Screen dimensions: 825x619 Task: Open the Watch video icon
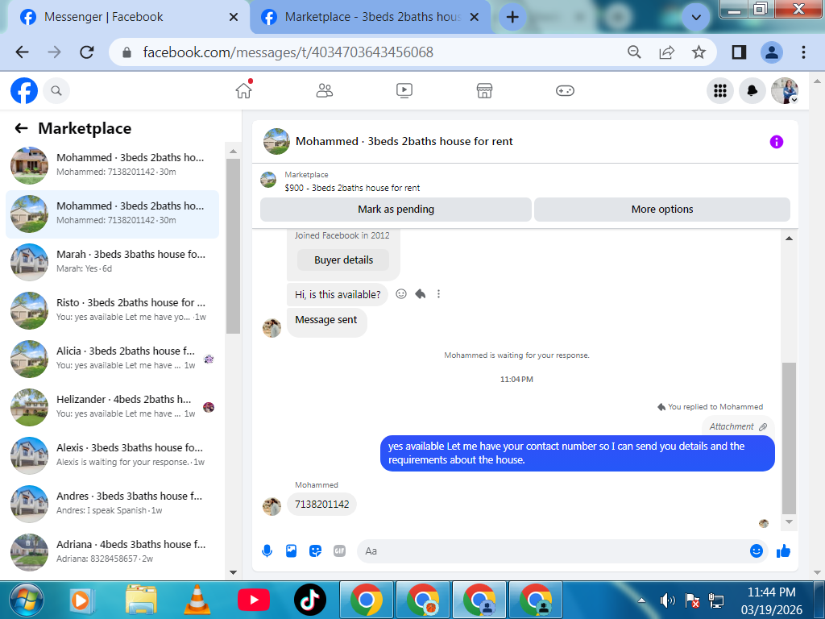(404, 90)
